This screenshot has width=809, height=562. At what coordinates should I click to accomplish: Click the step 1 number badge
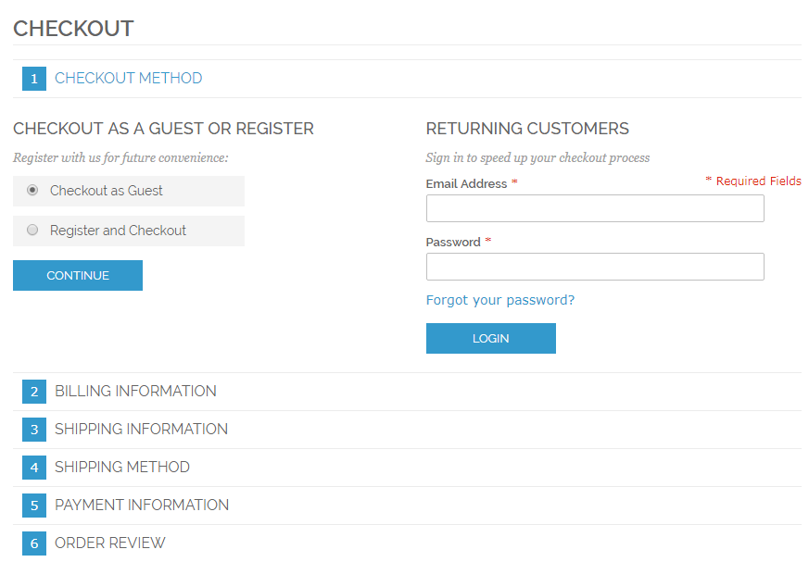tap(33, 79)
